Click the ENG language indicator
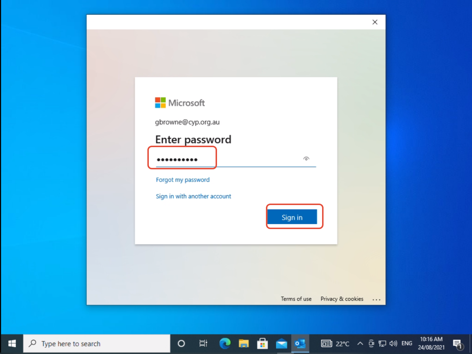Image resolution: width=472 pixels, height=354 pixels. pyautogui.click(x=407, y=343)
